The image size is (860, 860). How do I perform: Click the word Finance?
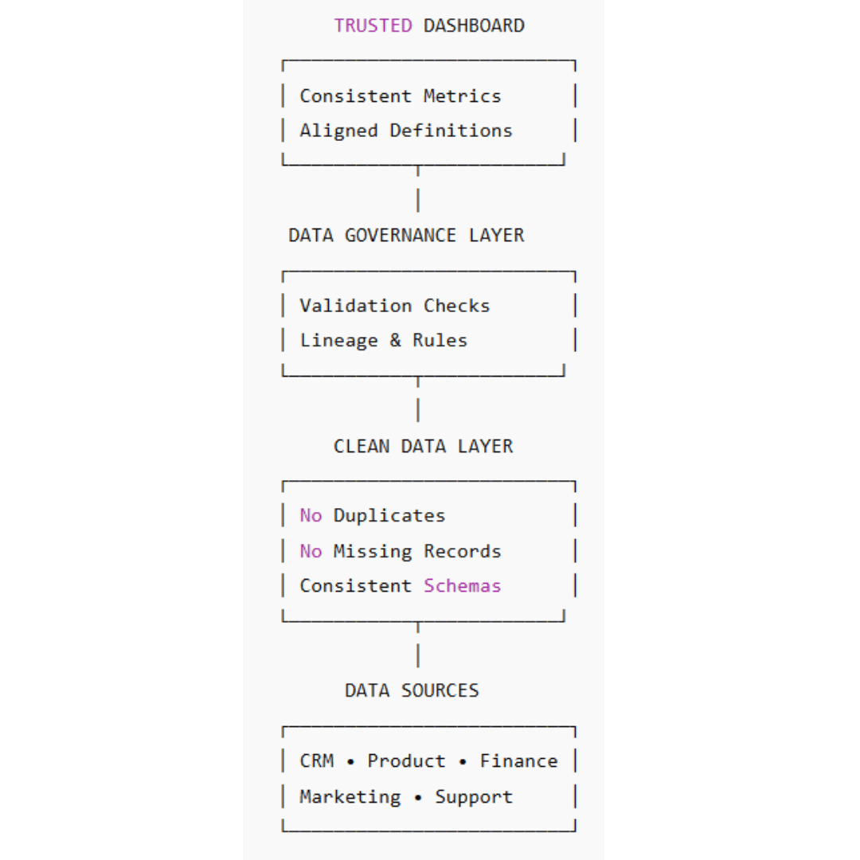[x=518, y=761]
